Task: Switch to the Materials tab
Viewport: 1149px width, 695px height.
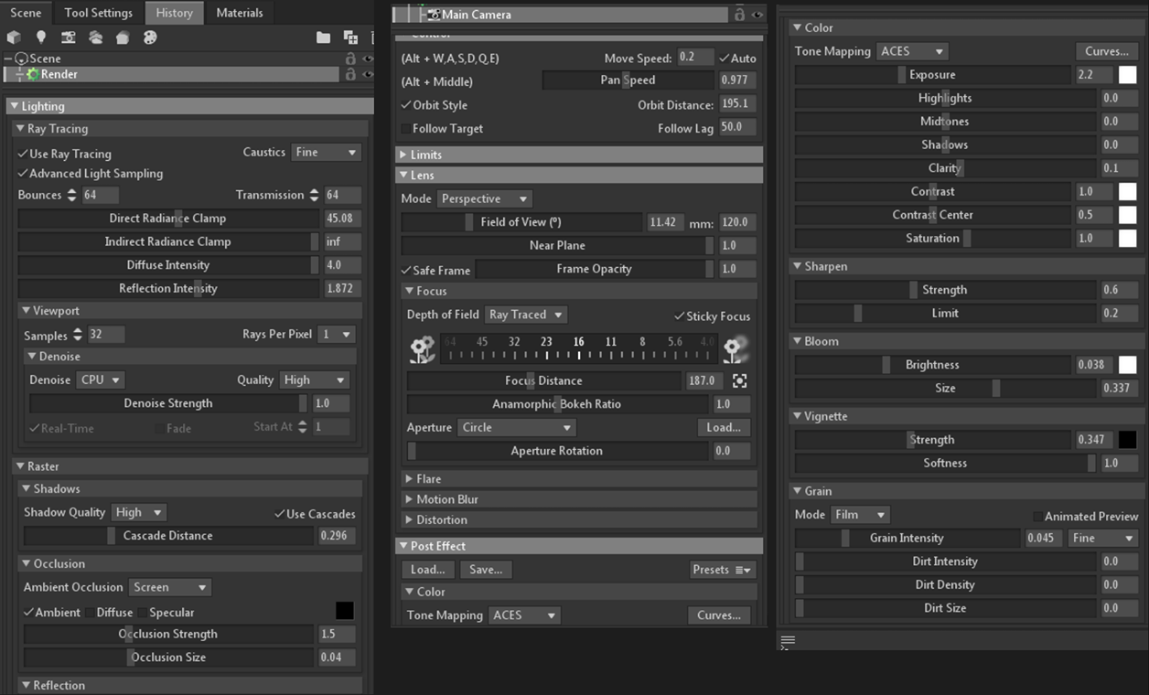Action: click(x=239, y=13)
